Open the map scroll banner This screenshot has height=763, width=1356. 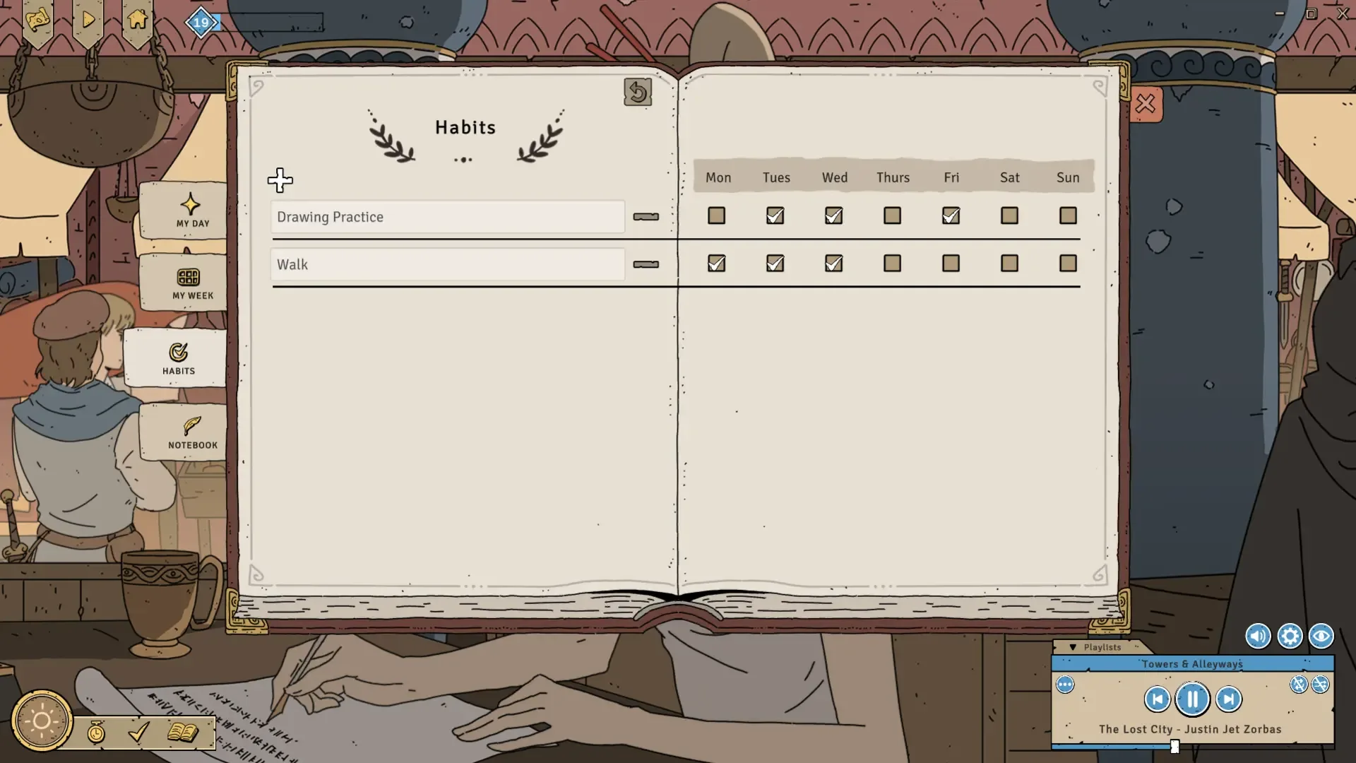[37, 20]
